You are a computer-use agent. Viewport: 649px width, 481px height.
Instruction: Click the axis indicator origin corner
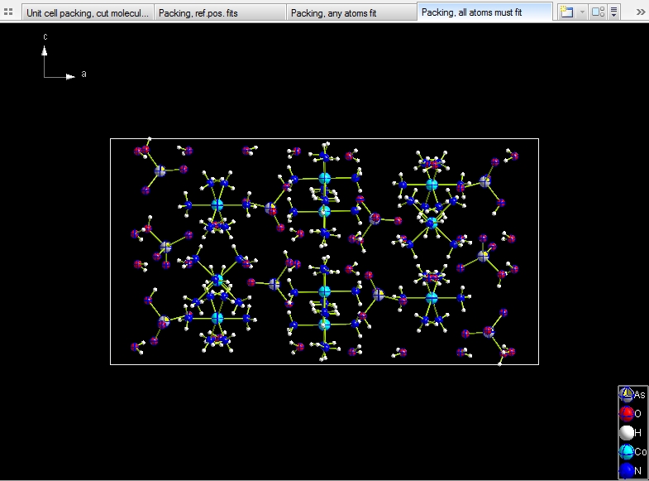45,77
